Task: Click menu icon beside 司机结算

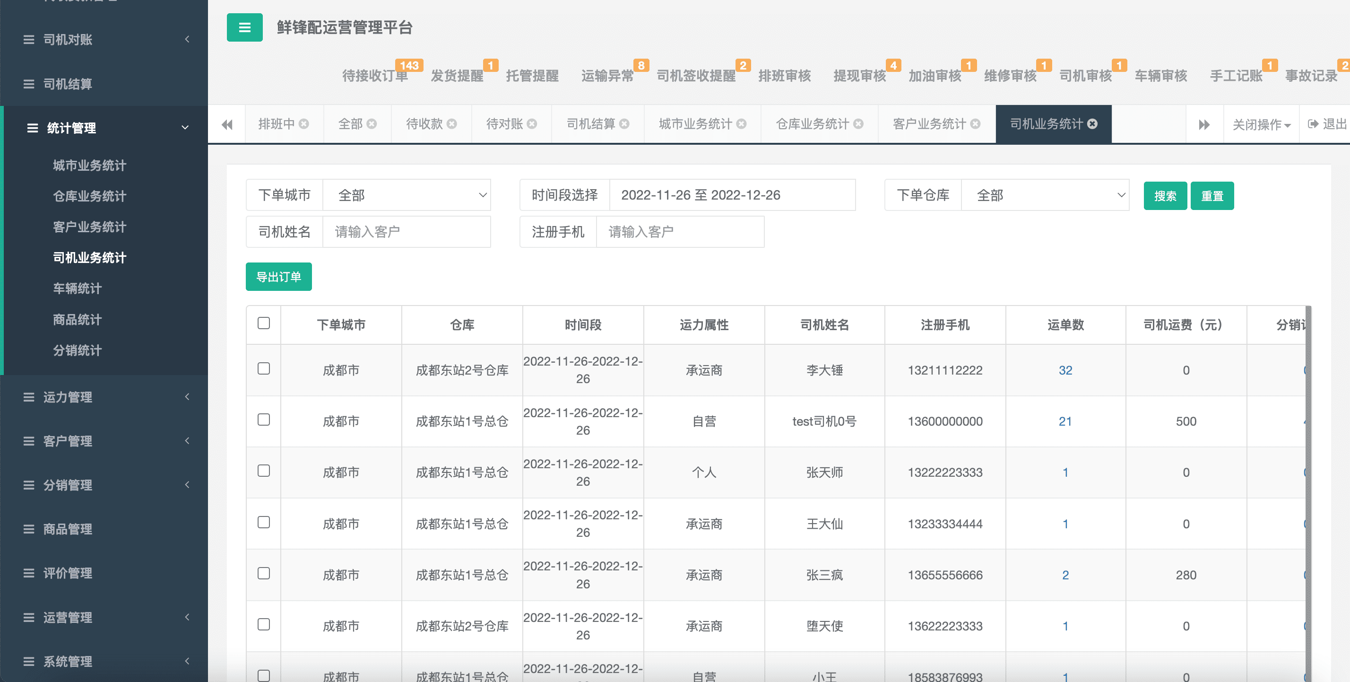Action: pyautogui.click(x=29, y=84)
